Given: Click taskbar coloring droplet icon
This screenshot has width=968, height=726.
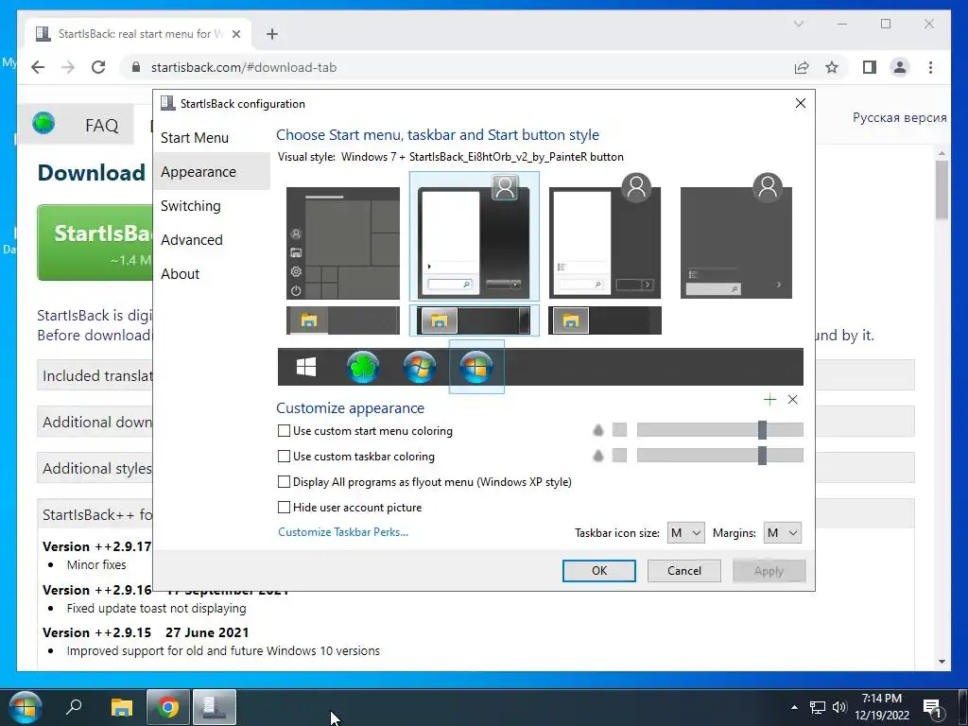Looking at the screenshot, I should (x=597, y=456).
